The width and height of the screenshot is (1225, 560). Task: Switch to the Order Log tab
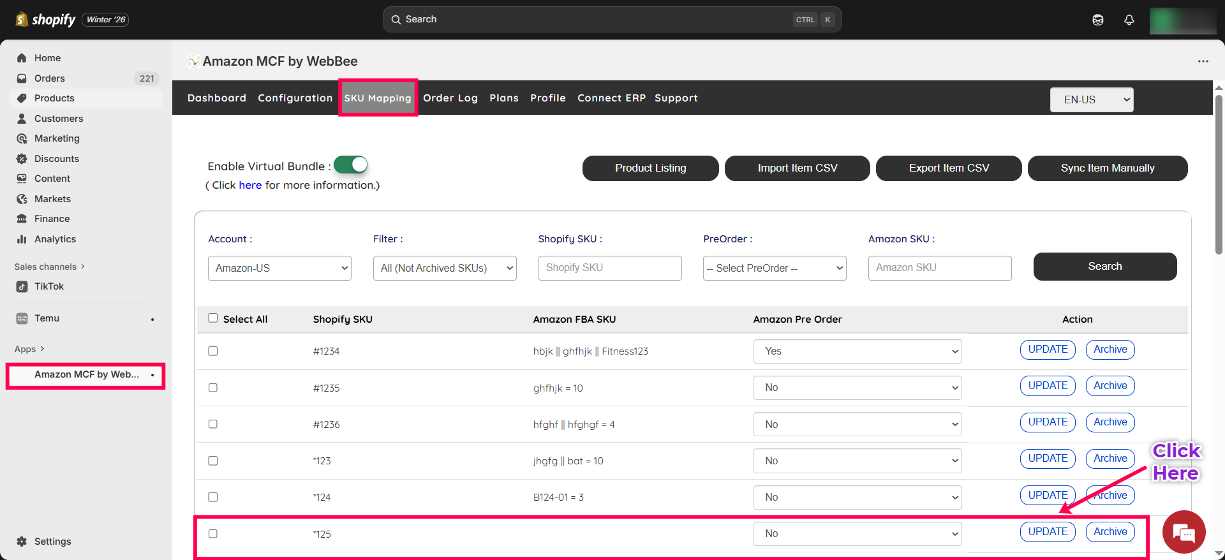click(450, 98)
